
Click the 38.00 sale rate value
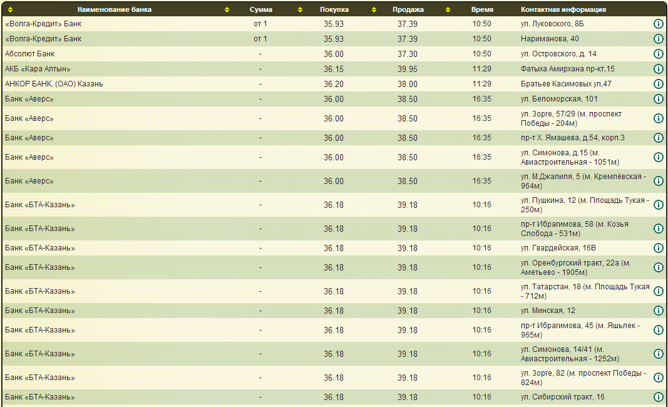point(408,84)
